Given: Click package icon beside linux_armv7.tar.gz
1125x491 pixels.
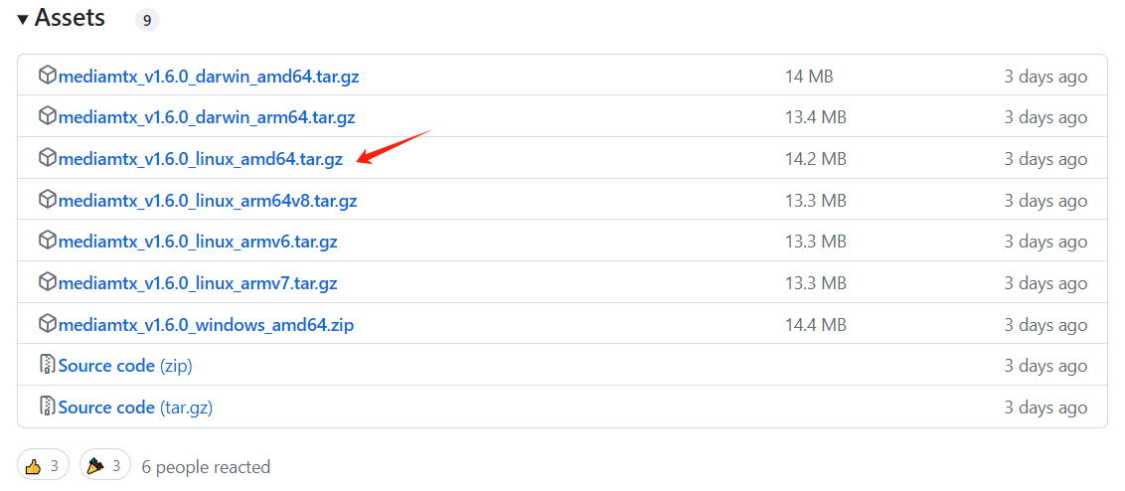Looking at the screenshot, I should coord(48,283).
